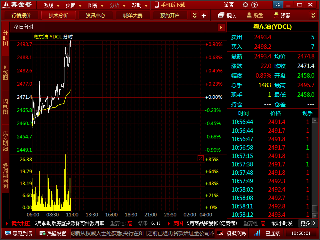Switch to the 喊单大赛 tab
Screen dimensions: 320x240
pos(133,16)
